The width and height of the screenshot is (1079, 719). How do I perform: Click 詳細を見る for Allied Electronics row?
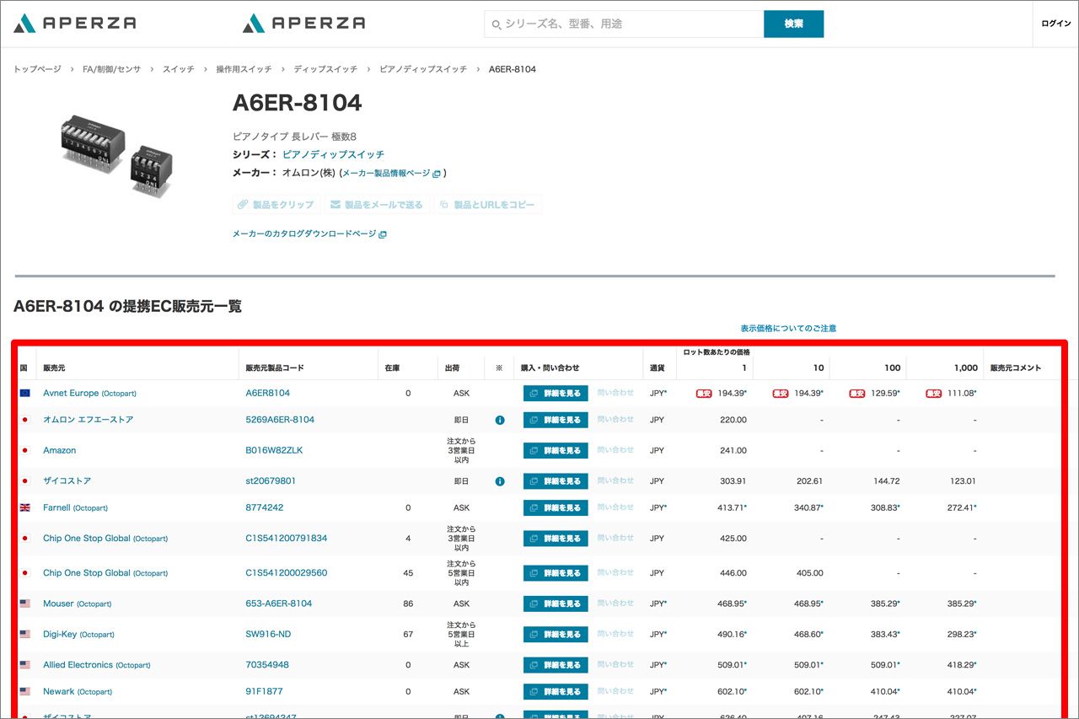pos(556,665)
